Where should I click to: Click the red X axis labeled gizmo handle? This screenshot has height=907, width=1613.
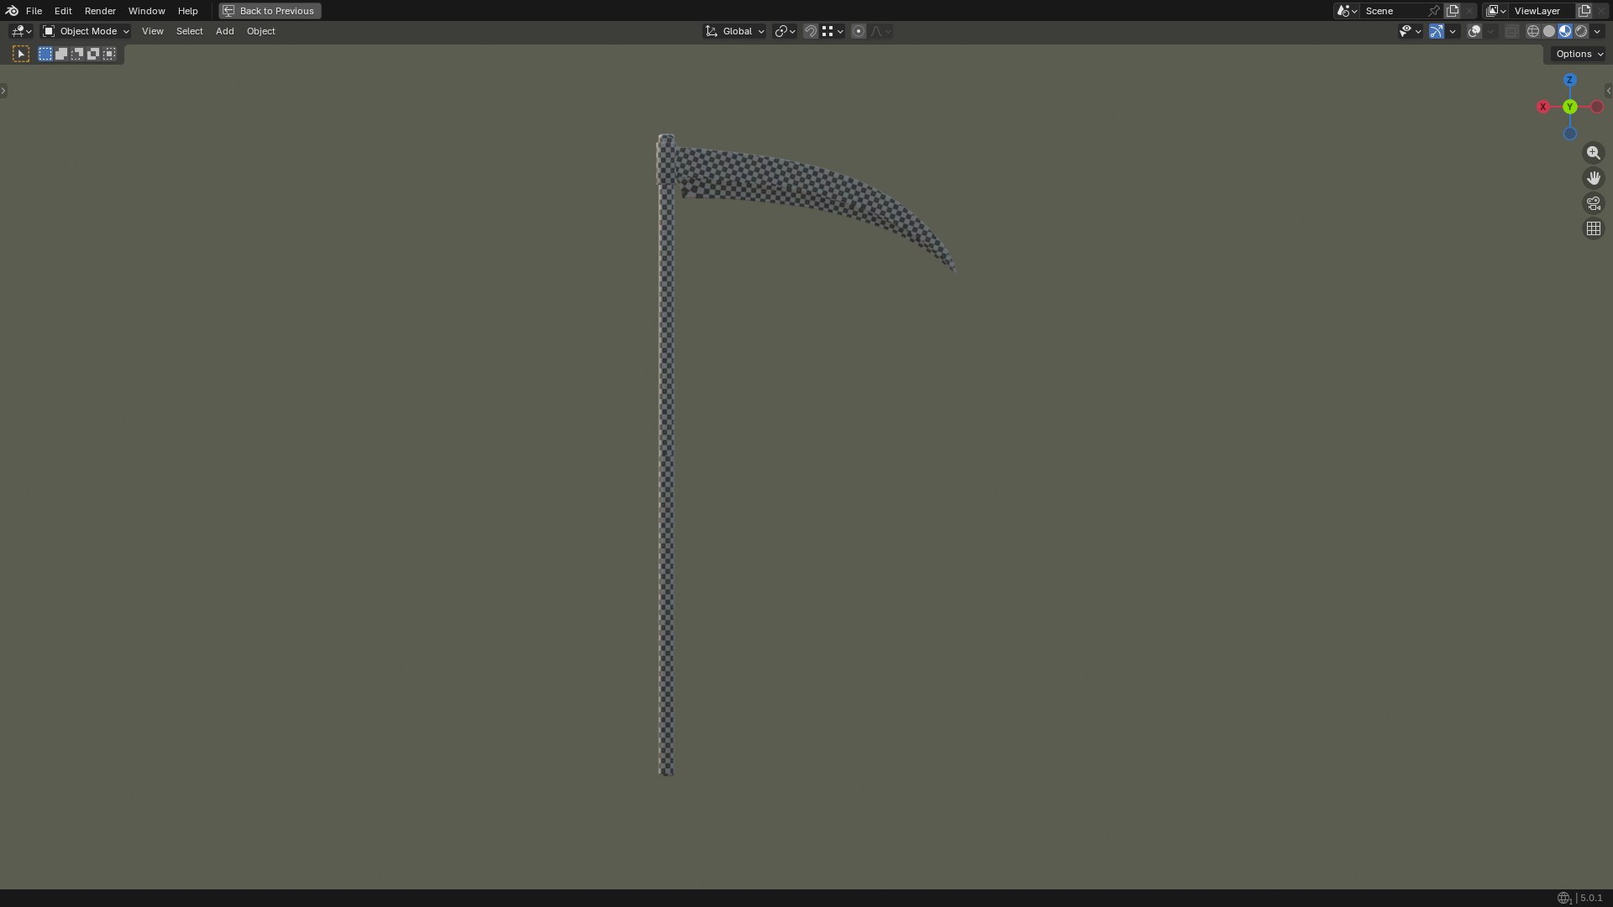click(x=1542, y=107)
